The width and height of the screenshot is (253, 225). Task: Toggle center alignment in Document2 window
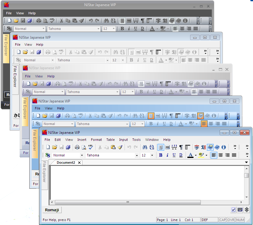221,155
